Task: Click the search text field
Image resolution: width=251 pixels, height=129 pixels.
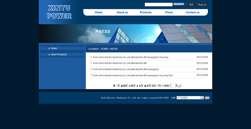Action: click(x=159, y=4)
